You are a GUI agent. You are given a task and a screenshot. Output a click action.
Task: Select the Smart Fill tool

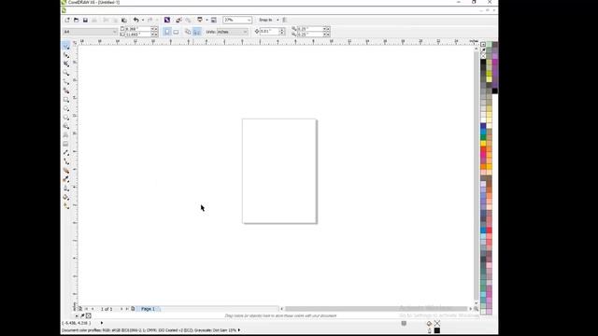pos(66,91)
